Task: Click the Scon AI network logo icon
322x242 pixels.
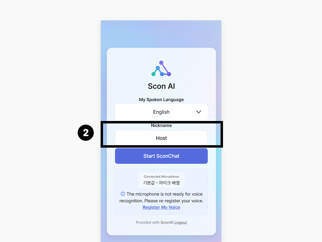Action: click(161, 69)
